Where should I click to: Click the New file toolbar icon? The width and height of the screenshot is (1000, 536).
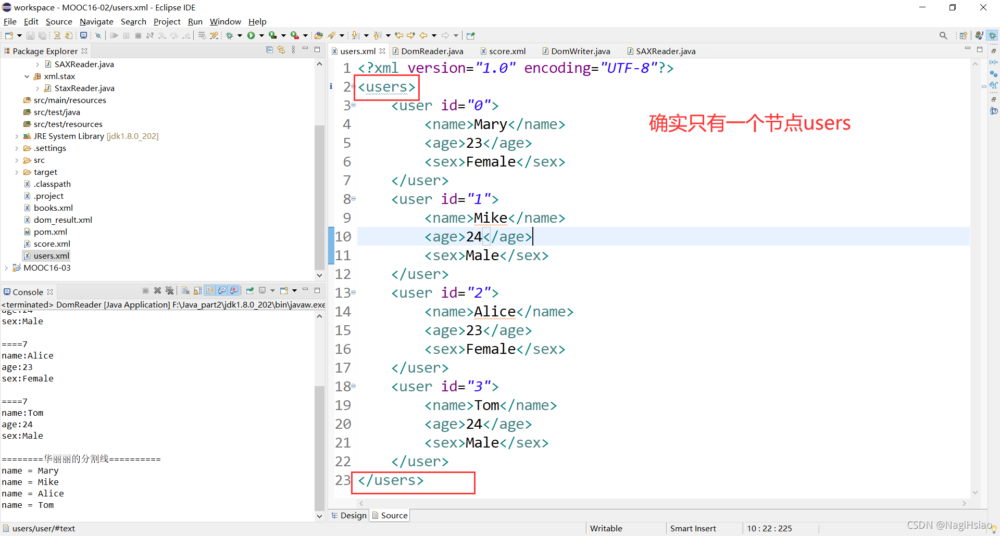9,35
